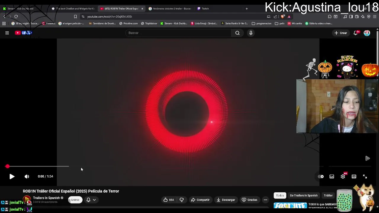Open the Trailers In Spanish channel name
The width and height of the screenshot is (379, 213).
(x=46, y=198)
